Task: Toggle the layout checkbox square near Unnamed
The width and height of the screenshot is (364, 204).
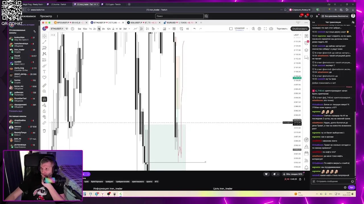Action: click(x=231, y=29)
